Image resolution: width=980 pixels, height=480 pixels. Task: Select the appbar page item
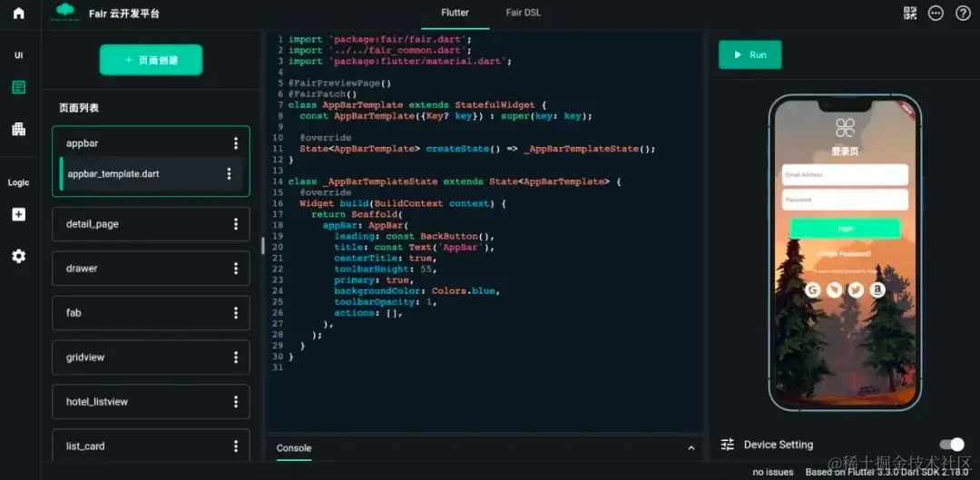click(151, 143)
